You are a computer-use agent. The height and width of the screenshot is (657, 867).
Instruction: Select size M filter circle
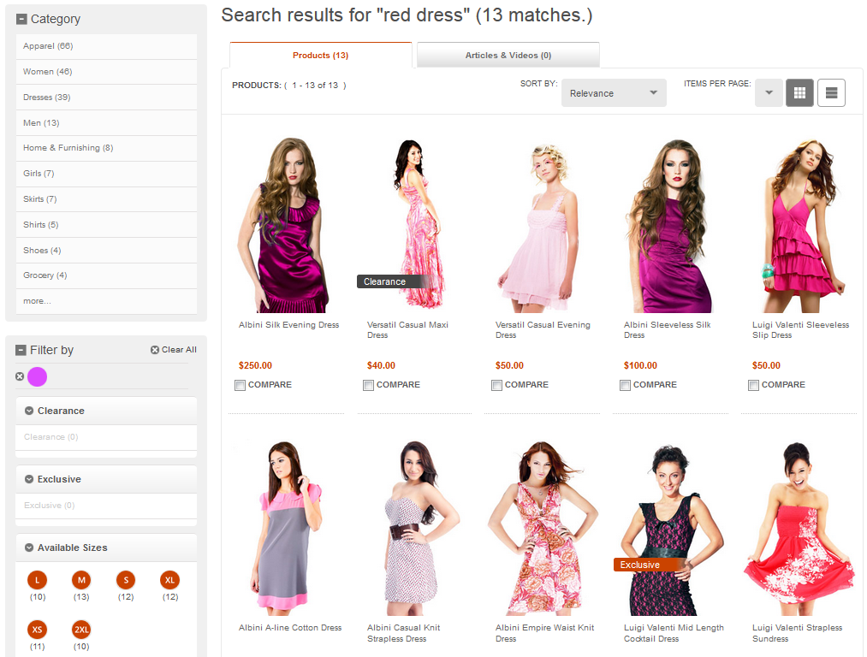(x=80, y=580)
